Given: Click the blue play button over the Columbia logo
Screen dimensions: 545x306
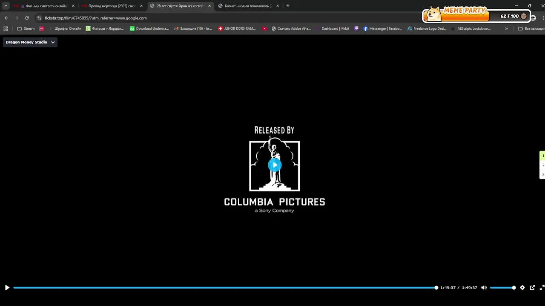Looking at the screenshot, I should point(275,165).
